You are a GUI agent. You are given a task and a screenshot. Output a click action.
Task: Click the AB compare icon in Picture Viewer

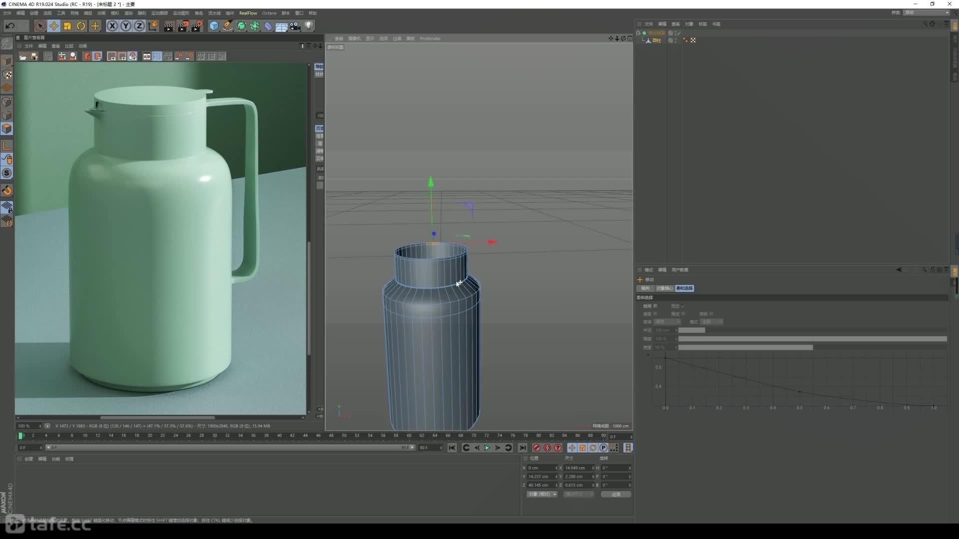click(x=147, y=56)
